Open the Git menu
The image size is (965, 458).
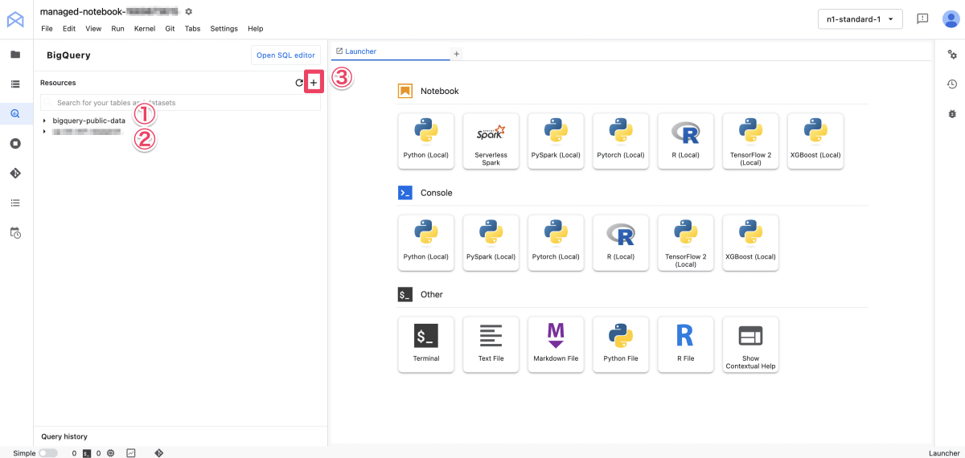click(x=170, y=28)
